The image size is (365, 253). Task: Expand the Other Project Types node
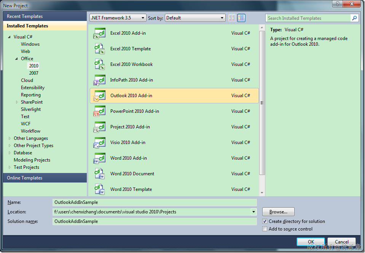10,146
